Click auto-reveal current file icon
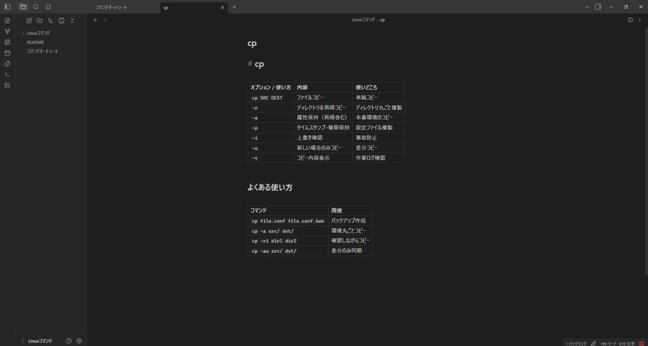648x346 pixels. point(61,21)
